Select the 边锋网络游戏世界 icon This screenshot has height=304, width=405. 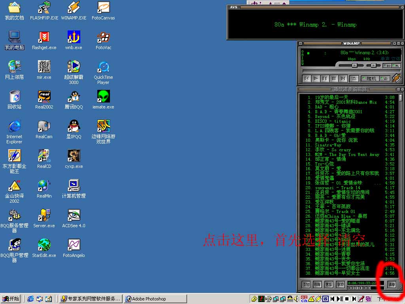point(103,132)
